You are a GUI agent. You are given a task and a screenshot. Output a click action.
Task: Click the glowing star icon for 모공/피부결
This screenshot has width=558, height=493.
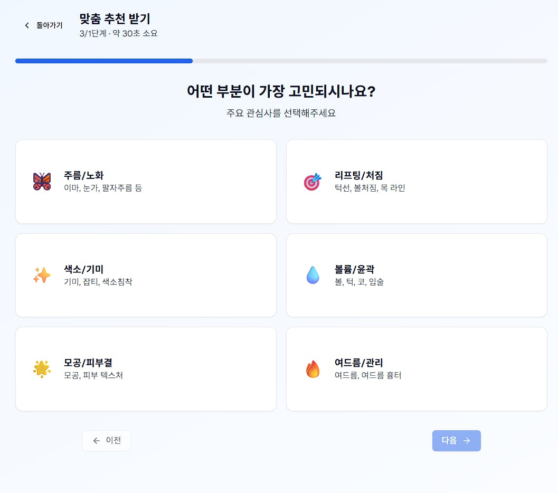click(42, 369)
